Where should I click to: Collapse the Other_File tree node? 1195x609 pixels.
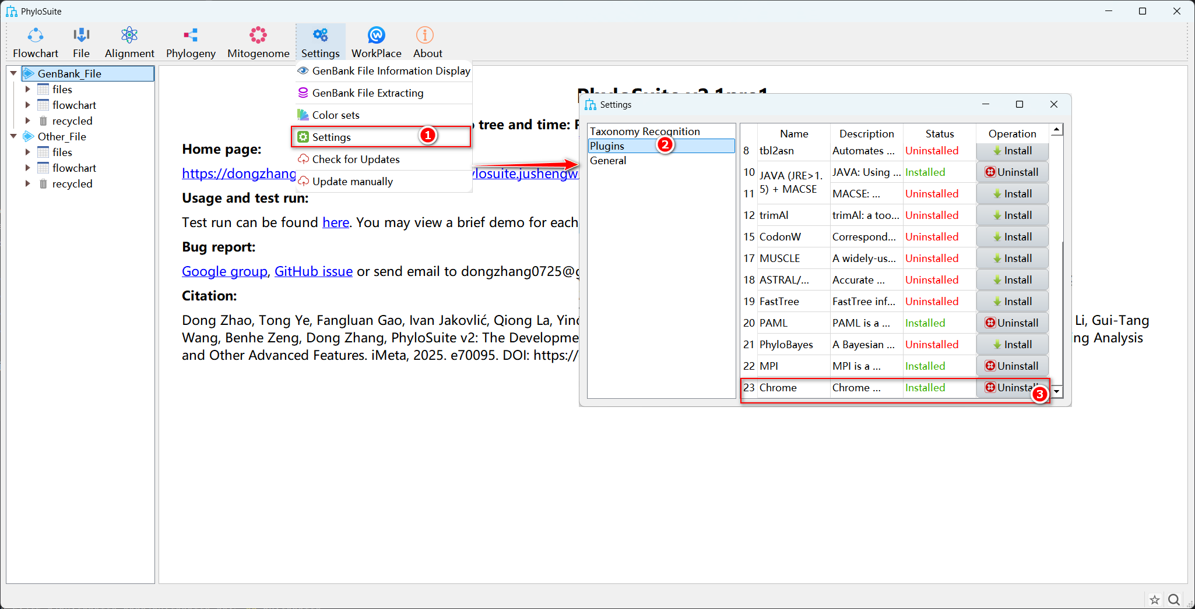click(x=13, y=136)
